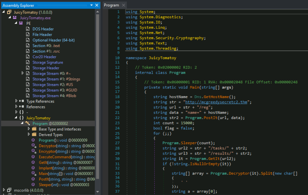This screenshot has height=195, width=308.
Task: Go to Decryptor call on line 33
Action: tap(239, 173)
